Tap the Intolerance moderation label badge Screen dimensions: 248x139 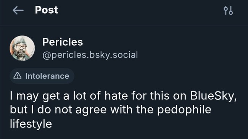click(42, 76)
